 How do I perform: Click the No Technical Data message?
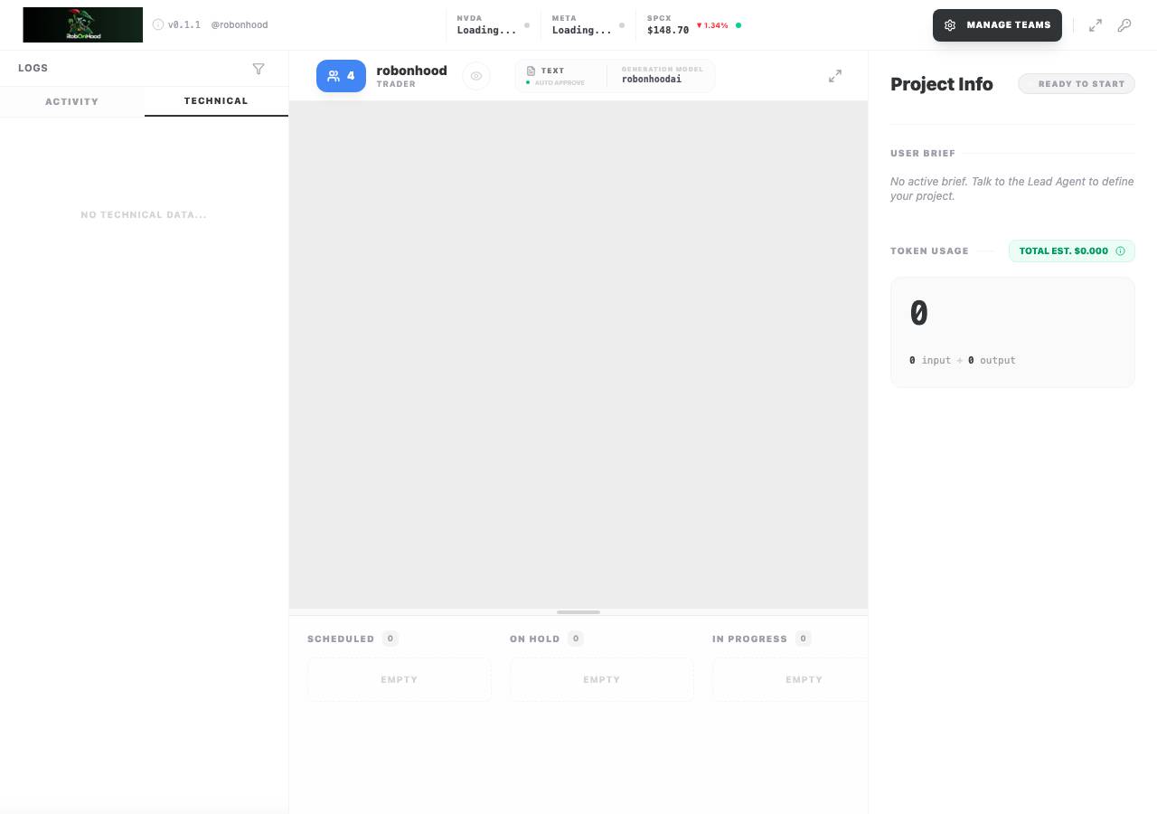coord(144,215)
